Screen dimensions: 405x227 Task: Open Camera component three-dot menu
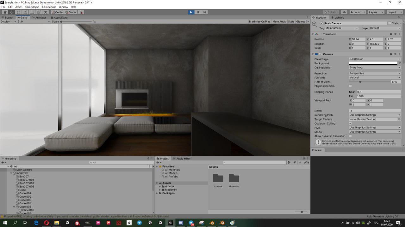[399, 54]
